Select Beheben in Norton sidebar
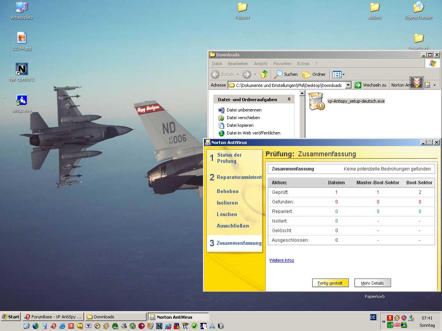442x331 pixels. (x=228, y=191)
